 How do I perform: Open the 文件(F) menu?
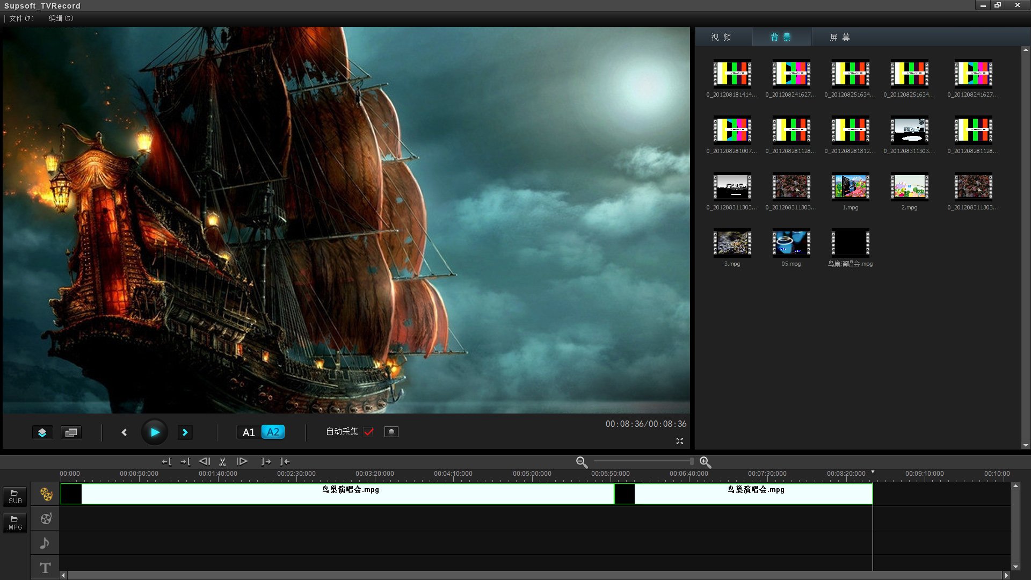tap(21, 18)
